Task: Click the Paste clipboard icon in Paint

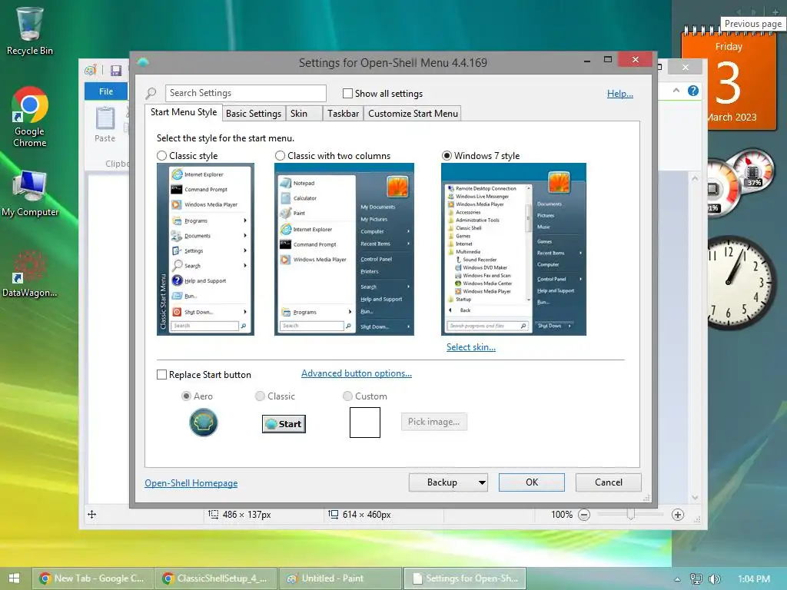Action: [105, 118]
